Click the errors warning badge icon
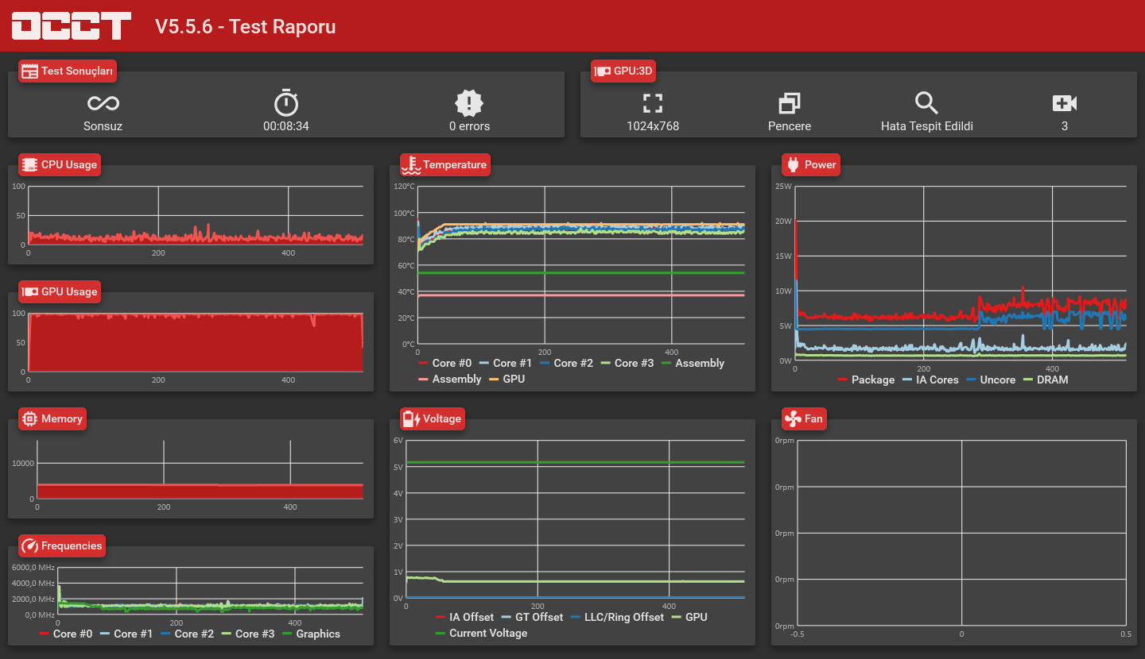This screenshot has height=659, width=1145. pyautogui.click(x=469, y=103)
